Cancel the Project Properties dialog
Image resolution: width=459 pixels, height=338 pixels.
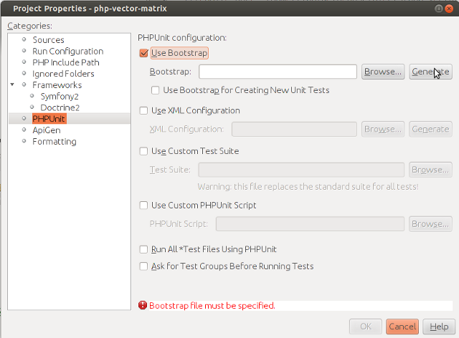point(402,327)
